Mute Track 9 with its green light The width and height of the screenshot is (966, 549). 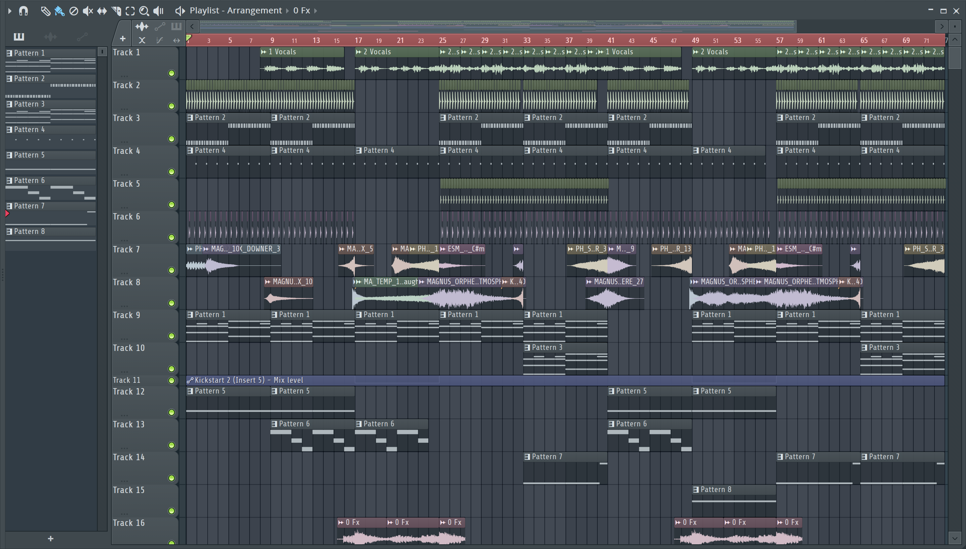(171, 336)
